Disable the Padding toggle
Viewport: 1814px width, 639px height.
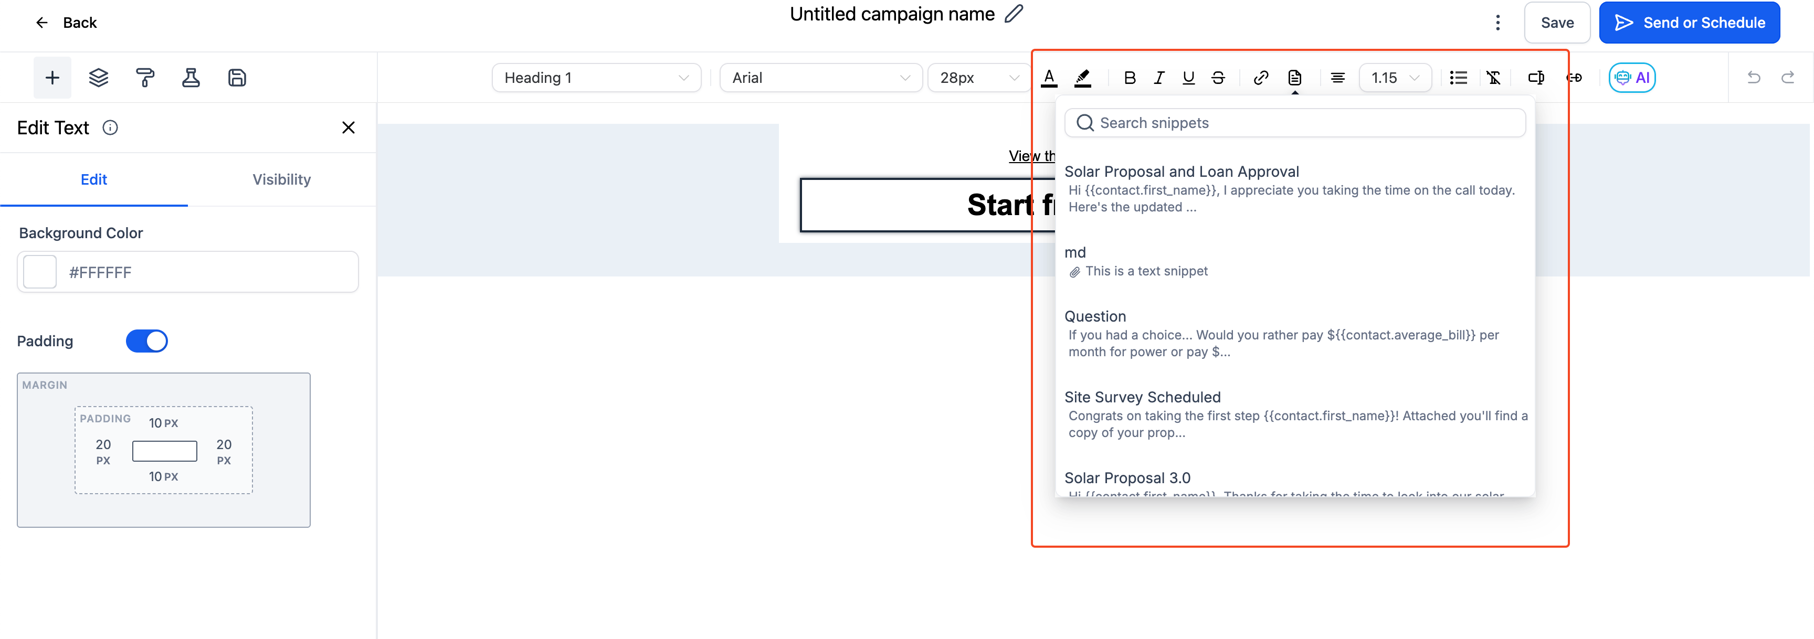(146, 340)
